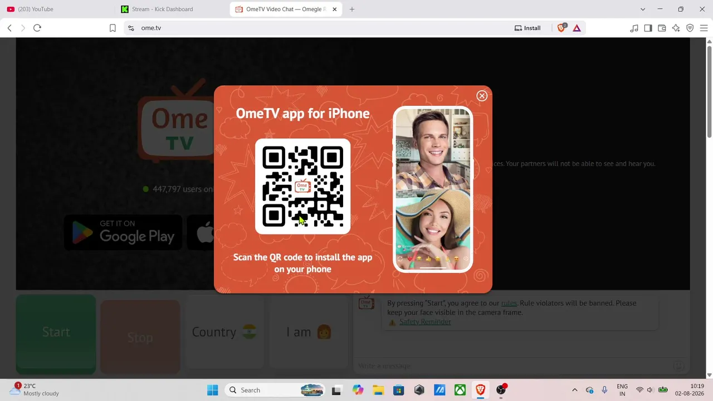Open the clock and date flyout
This screenshot has width=713, height=401.
(690, 390)
